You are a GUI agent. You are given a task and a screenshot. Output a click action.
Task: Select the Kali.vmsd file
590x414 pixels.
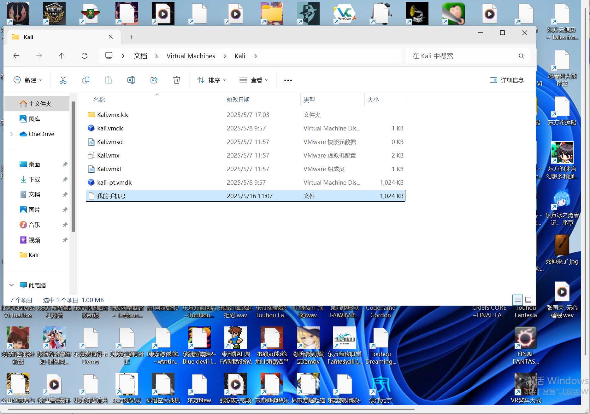[x=245, y=142]
